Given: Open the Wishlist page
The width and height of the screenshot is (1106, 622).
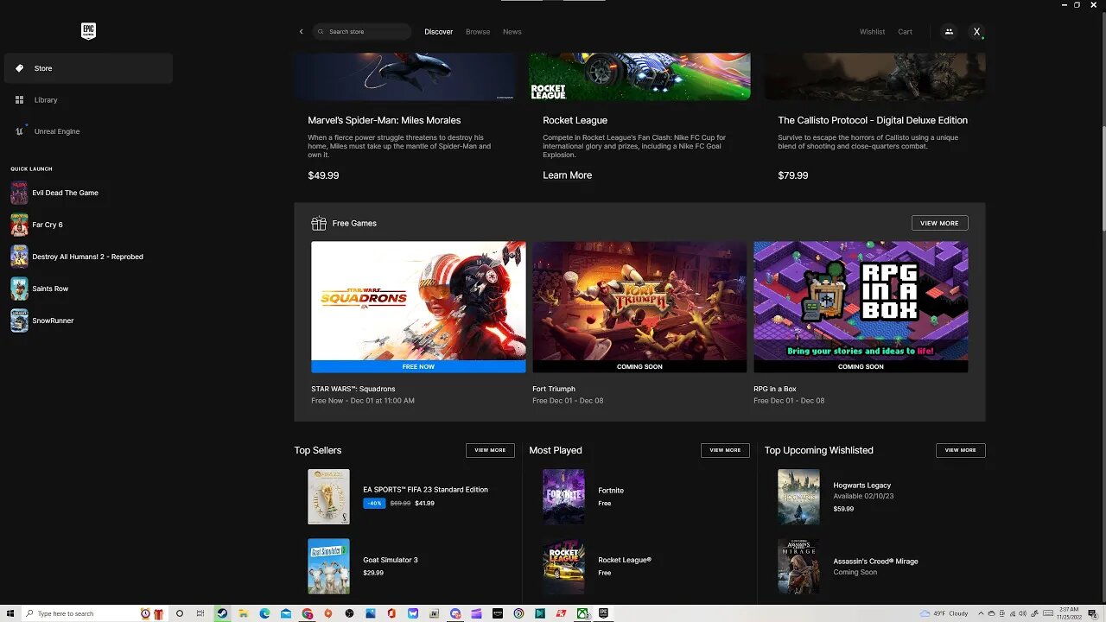Looking at the screenshot, I should pos(872,32).
